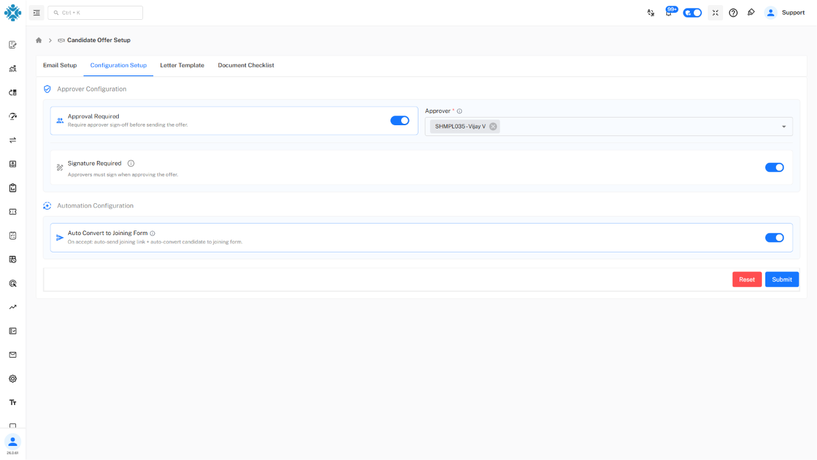Click the home breadcrumb icon
817x460 pixels.
point(39,40)
